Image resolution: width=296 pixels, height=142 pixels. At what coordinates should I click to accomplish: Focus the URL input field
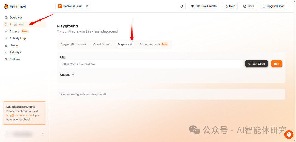click(151, 64)
